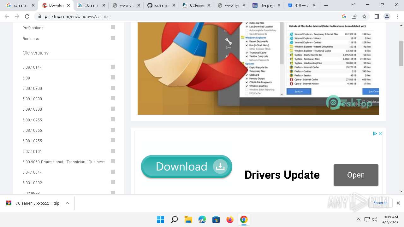
Task: Open File Explorer from the taskbar
Action: coord(188,219)
